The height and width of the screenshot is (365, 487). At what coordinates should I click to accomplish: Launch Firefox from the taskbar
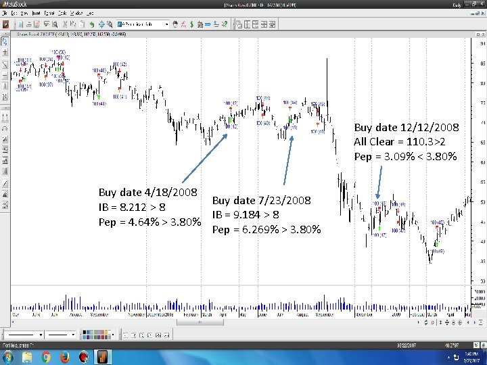(x=65, y=358)
